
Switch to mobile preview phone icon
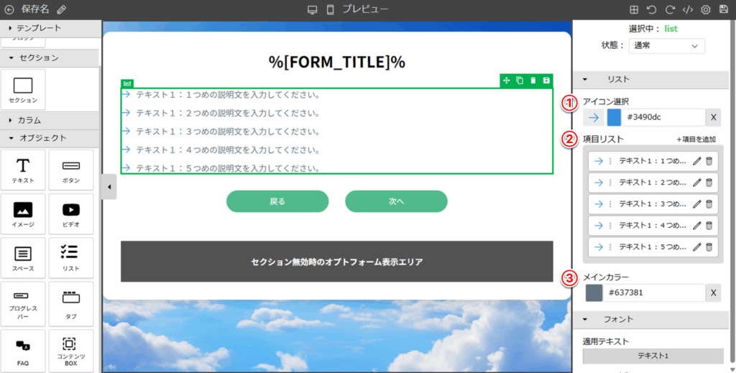click(x=331, y=9)
